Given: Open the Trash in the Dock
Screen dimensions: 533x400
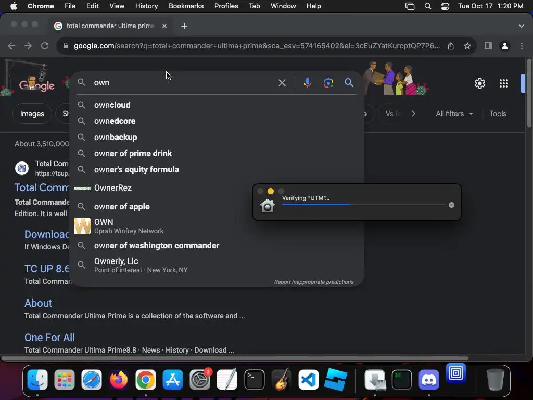Looking at the screenshot, I should (496, 380).
